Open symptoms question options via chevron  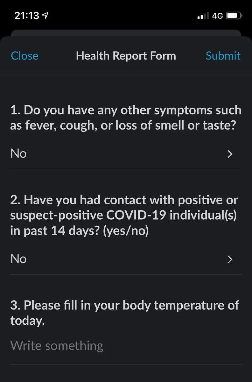click(x=230, y=154)
